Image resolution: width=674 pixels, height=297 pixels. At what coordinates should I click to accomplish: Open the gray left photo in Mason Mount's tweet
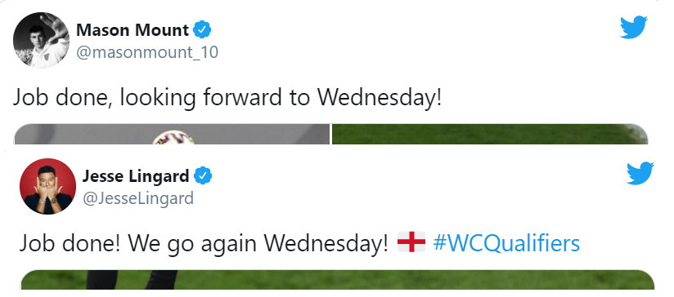pyautogui.click(x=172, y=134)
